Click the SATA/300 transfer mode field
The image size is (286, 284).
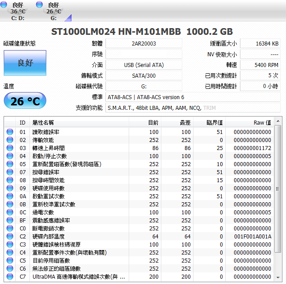pyautogui.click(x=144, y=75)
